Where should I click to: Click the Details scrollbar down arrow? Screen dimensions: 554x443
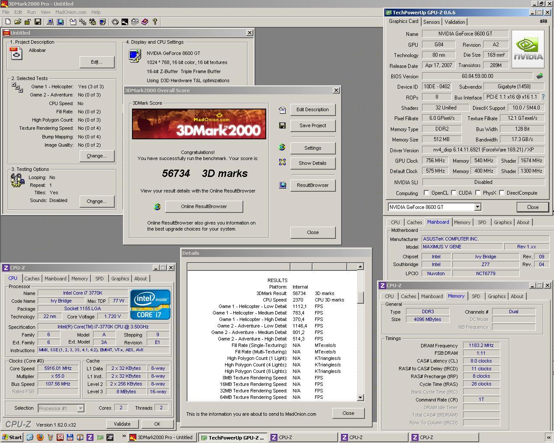click(x=360, y=397)
